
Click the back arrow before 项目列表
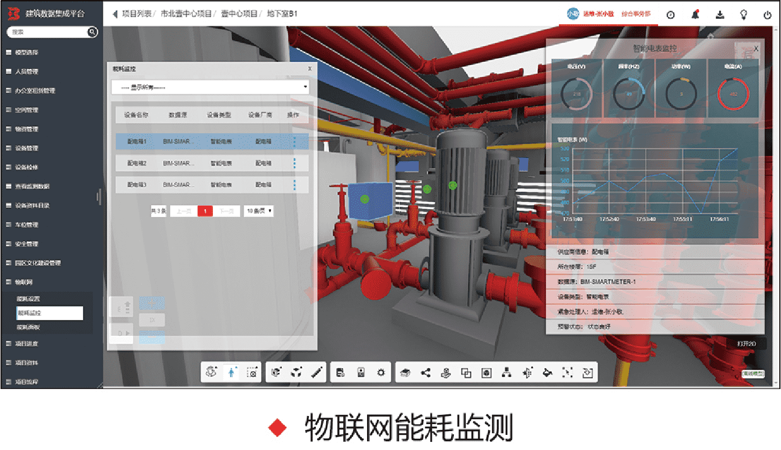pyautogui.click(x=115, y=14)
